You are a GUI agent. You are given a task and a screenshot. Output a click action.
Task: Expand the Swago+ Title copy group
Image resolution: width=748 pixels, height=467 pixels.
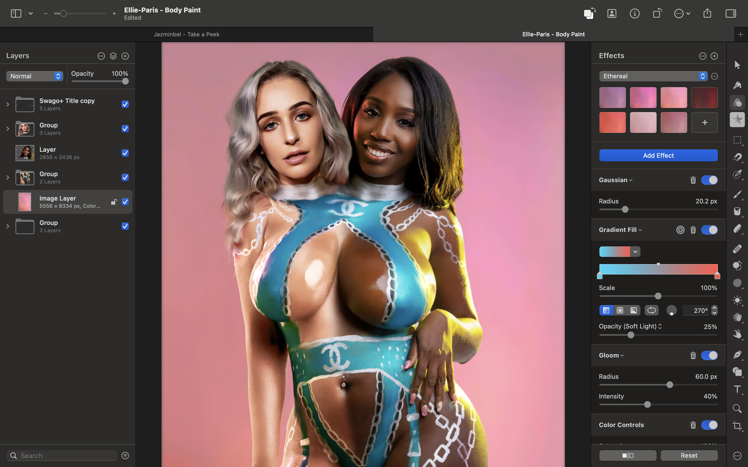click(8, 104)
